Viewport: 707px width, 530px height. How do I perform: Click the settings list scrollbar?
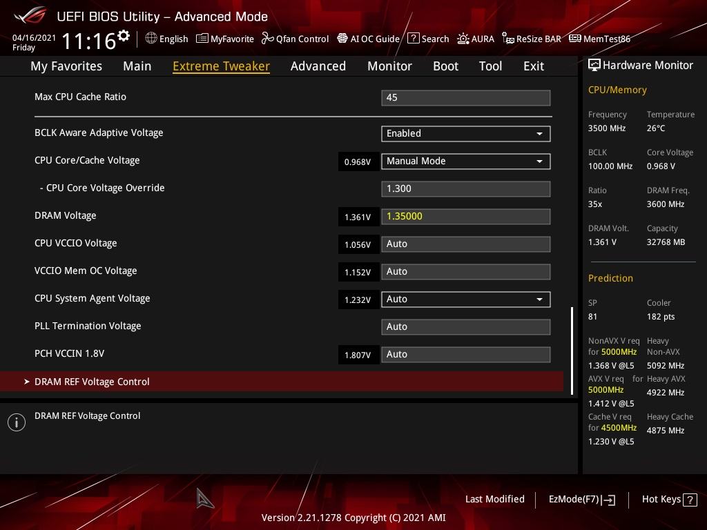(572, 351)
